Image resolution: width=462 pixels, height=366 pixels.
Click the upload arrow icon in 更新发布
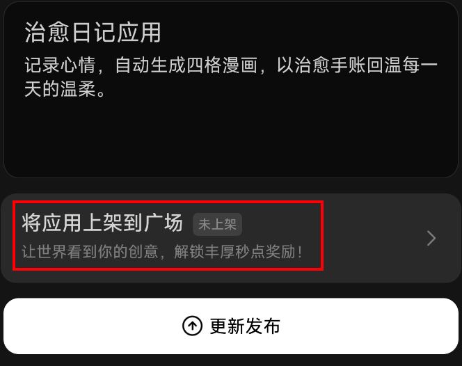[192, 326]
